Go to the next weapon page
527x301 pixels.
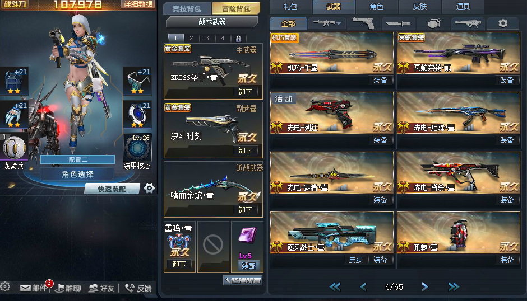pyautogui.click(x=425, y=286)
